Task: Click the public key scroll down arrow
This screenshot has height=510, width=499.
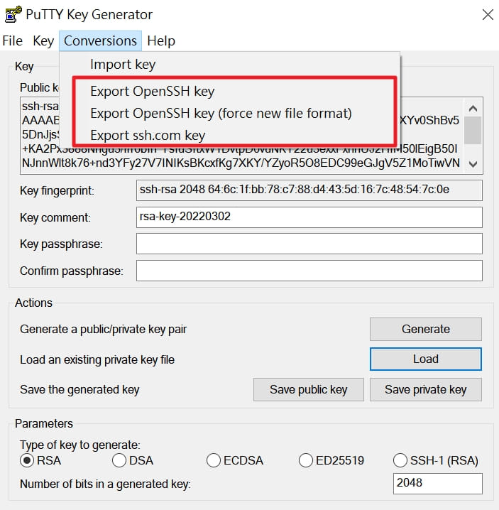Action: [x=473, y=163]
